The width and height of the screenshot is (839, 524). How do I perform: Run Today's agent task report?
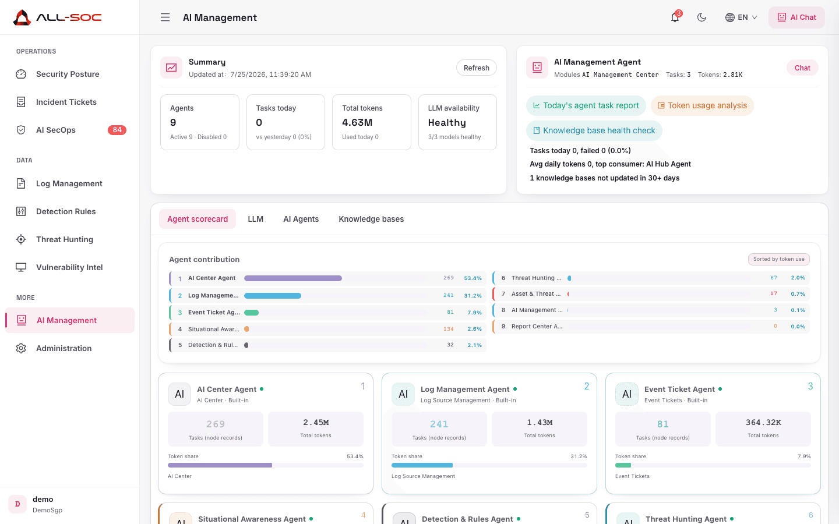pos(586,105)
